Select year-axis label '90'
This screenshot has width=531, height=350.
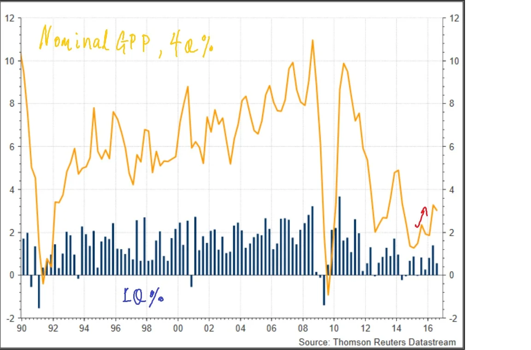click(22, 328)
